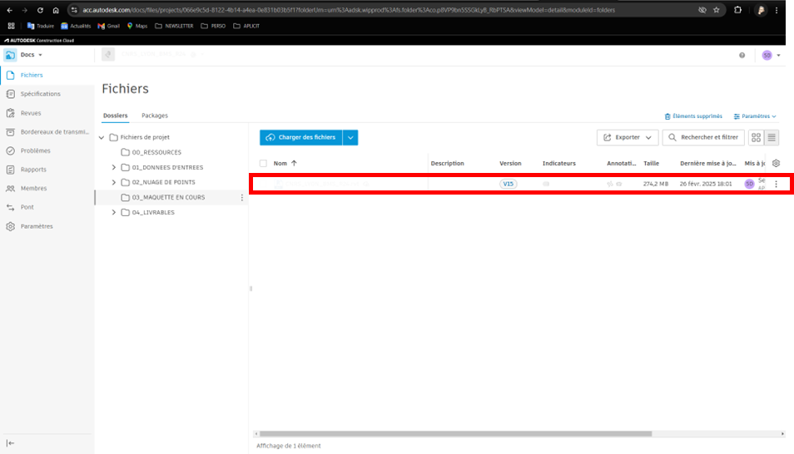Screen dimensions: 794x454
Task: Open the Paramètres dropdown above table
Action: click(x=755, y=116)
